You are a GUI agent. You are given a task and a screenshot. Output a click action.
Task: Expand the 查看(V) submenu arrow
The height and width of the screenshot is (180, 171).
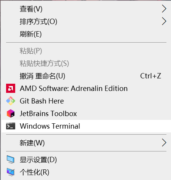(x=164, y=9)
